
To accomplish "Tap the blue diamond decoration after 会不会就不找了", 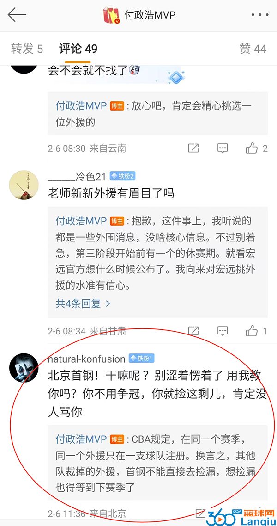I will [x=176, y=78].
